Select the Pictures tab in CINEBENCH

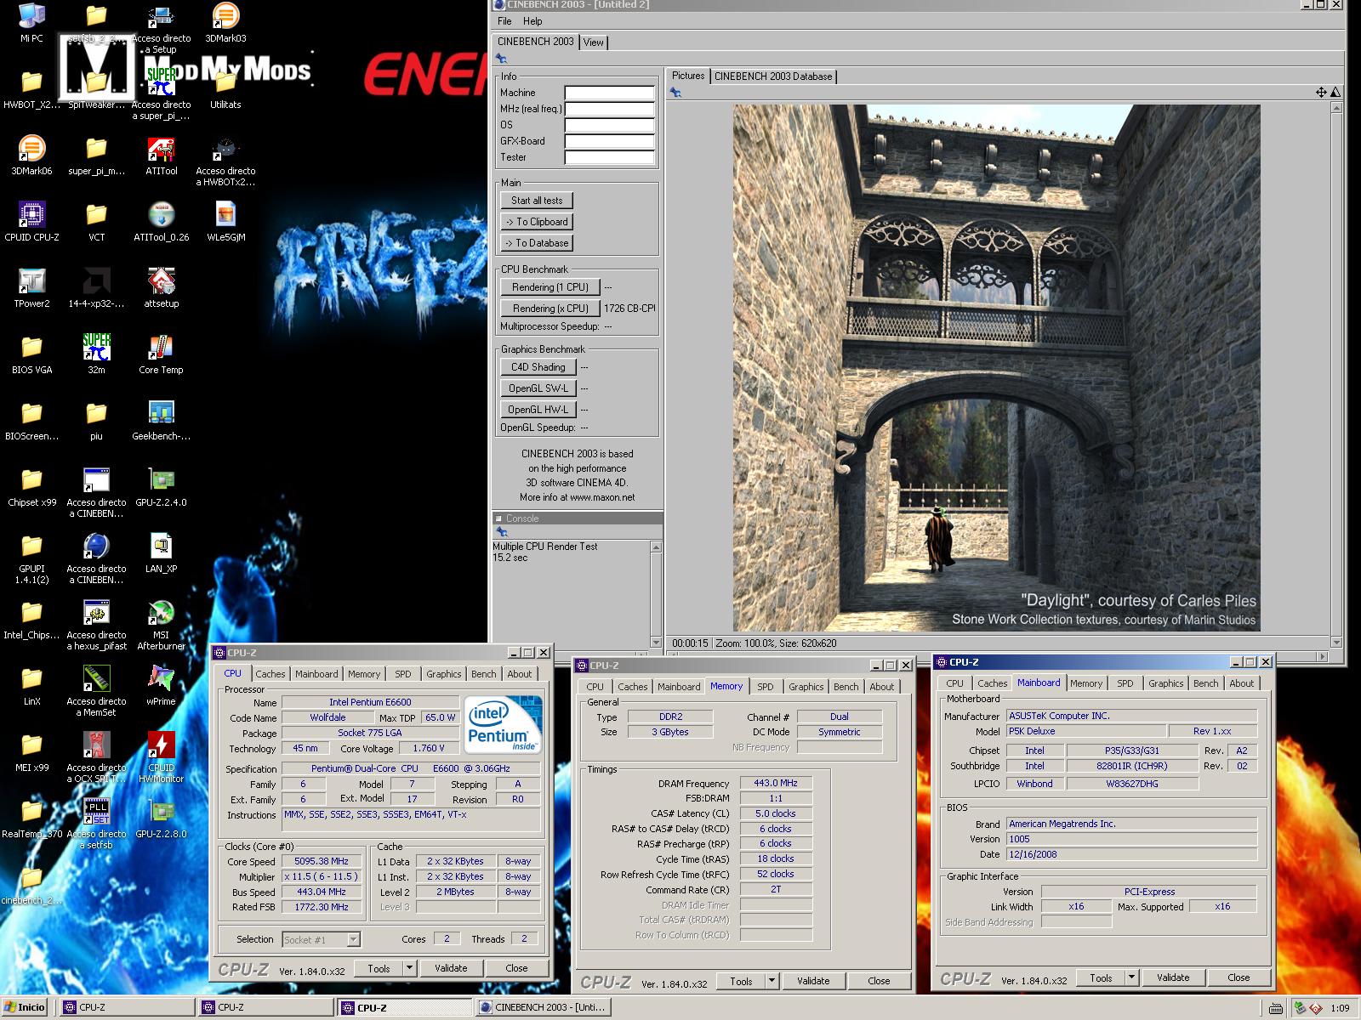pos(688,76)
